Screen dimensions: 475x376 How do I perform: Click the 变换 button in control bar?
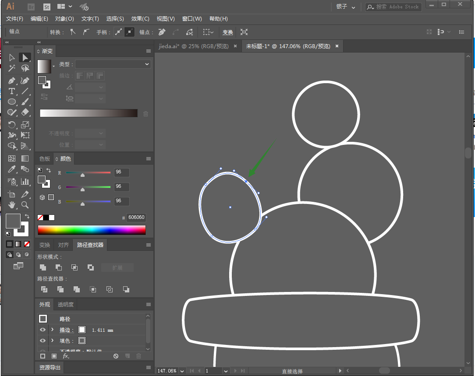[x=228, y=32]
